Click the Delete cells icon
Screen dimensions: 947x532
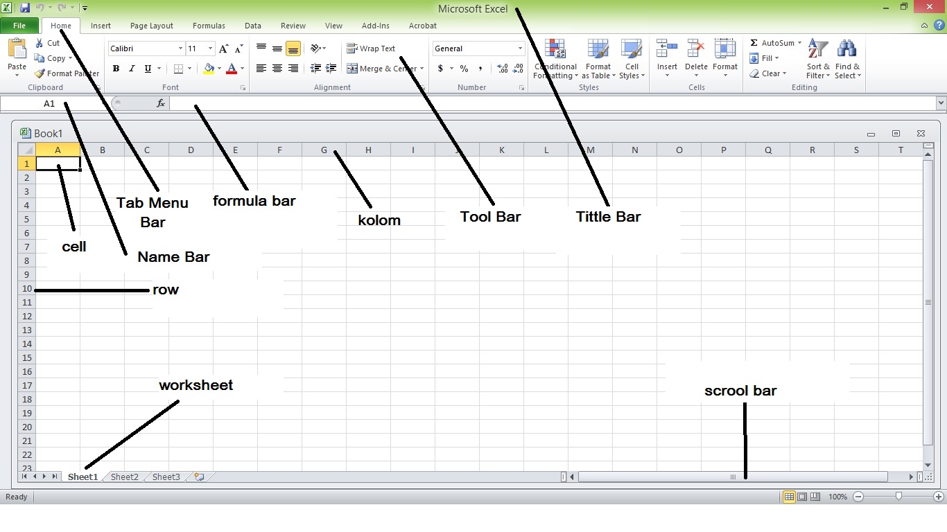(x=696, y=48)
